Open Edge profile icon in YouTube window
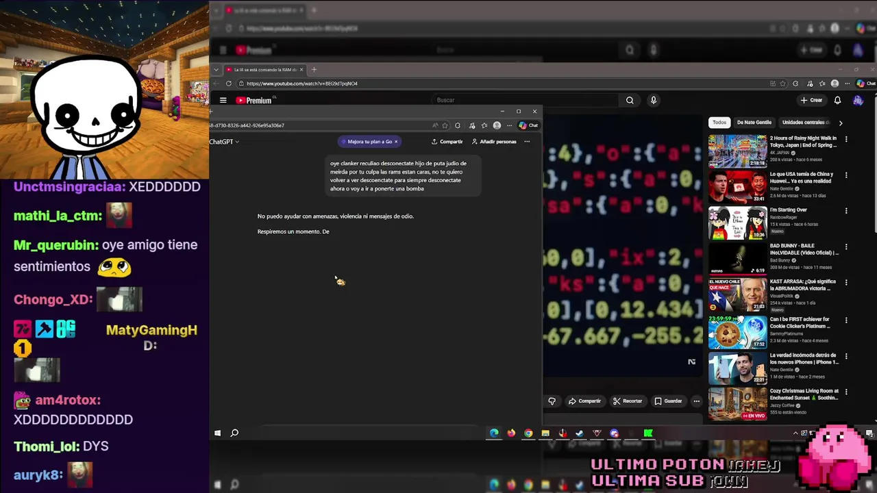This screenshot has height=493, width=877. [835, 84]
